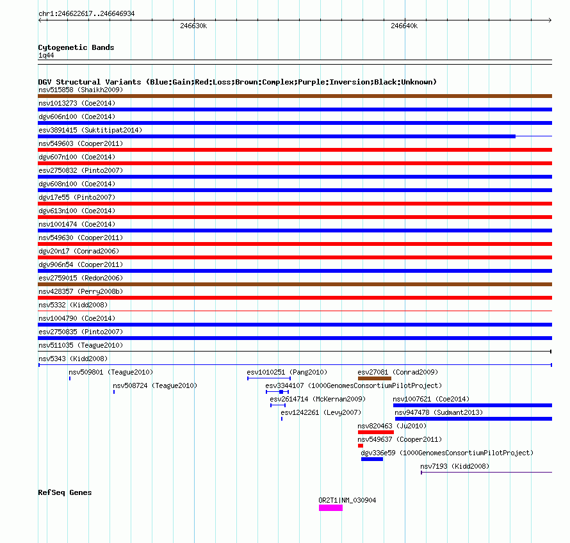Click the 246640k ruler marker
Viewport: 570px width, 543px height.
[404, 26]
